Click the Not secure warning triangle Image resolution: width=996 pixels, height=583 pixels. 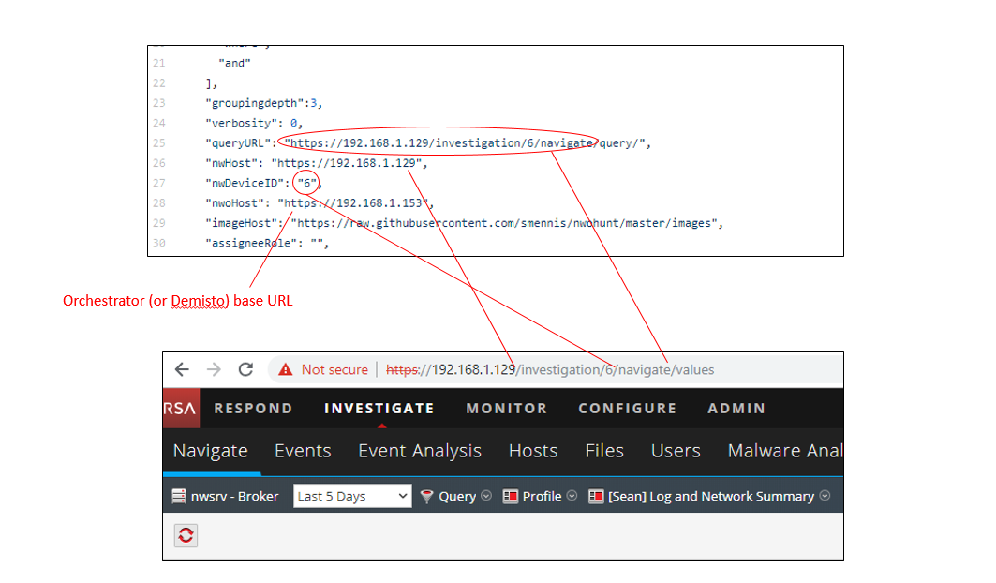pyautogui.click(x=286, y=369)
